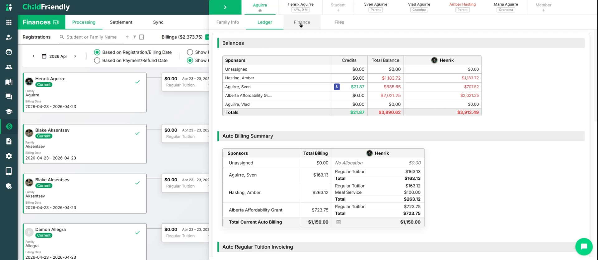Viewport: 598px width, 260px height.
Task: Open the messages chat sidebar icon
Action: (x=9, y=97)
